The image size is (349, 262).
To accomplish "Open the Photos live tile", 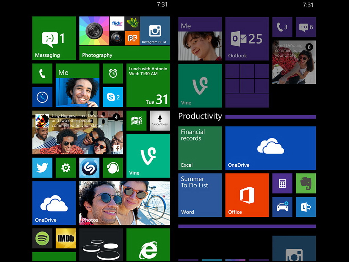I will click(124, 203).
